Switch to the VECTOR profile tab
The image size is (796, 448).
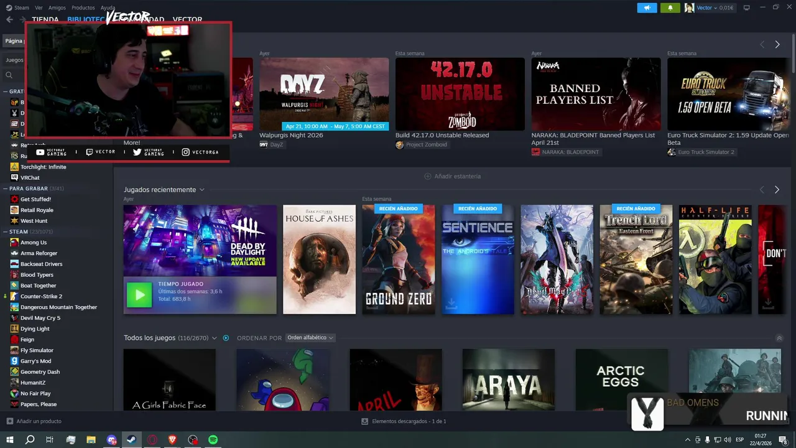coord(187,19)
